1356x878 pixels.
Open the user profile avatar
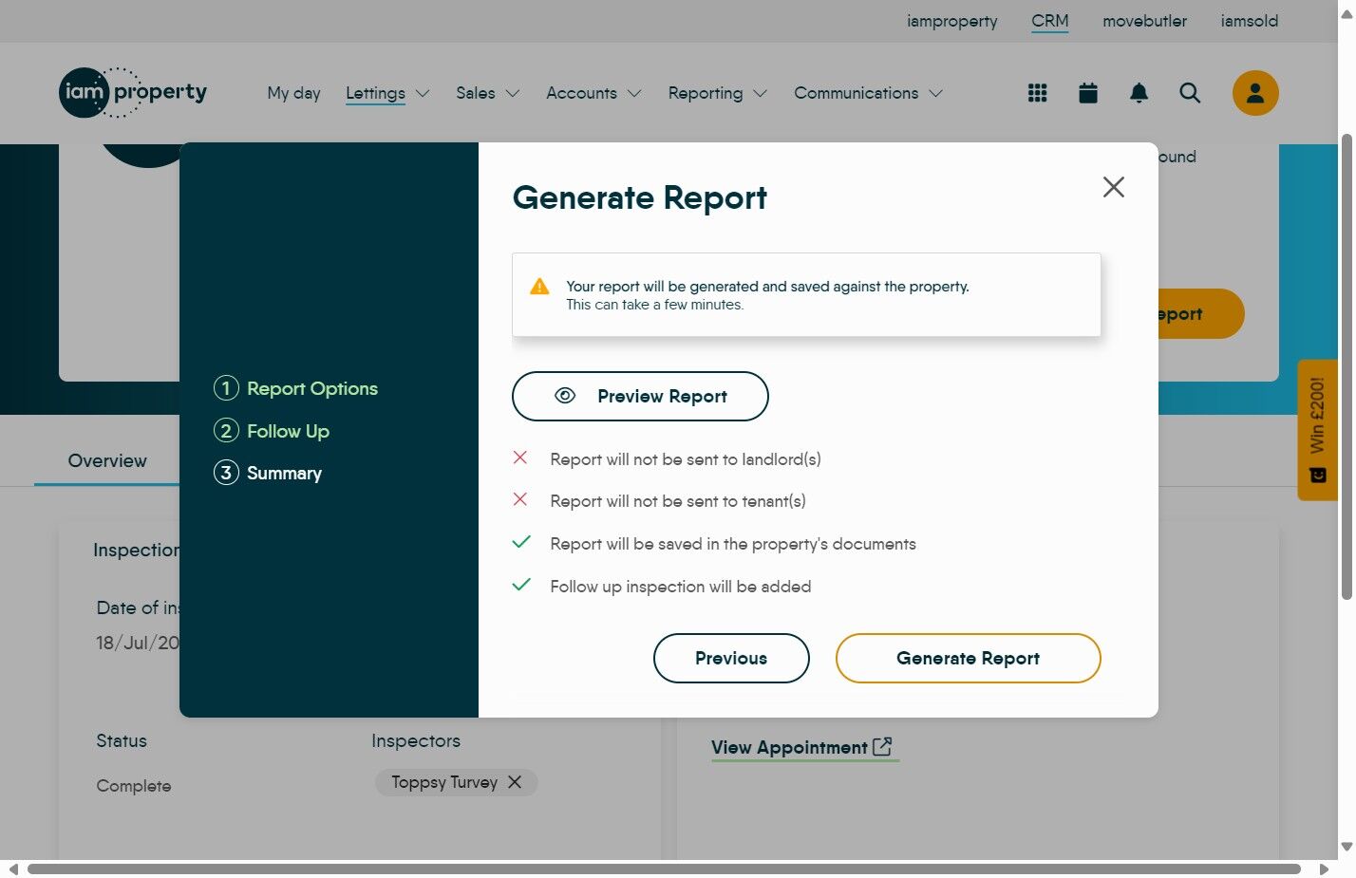(1254, 93)
